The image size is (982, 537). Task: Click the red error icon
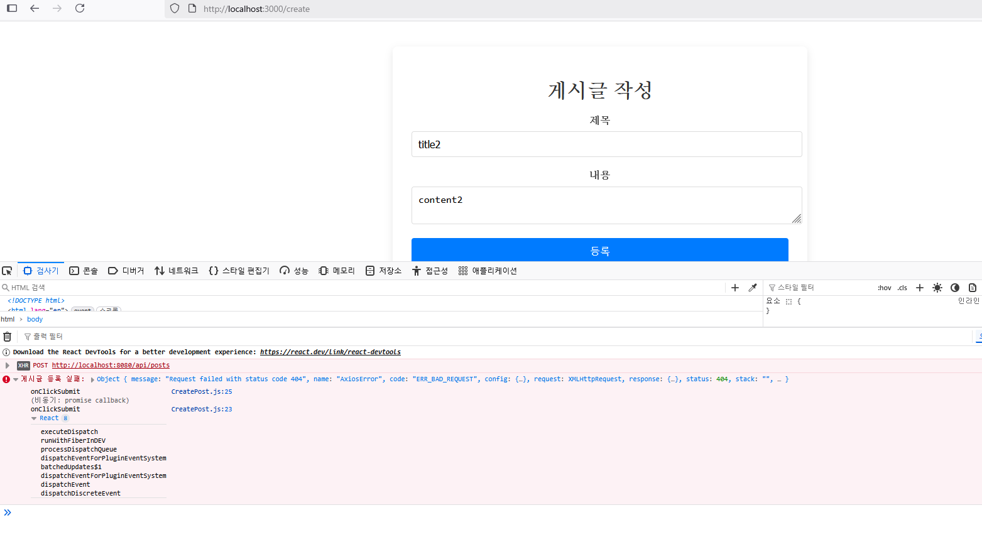pyautogui.click(x=6, y=379)
